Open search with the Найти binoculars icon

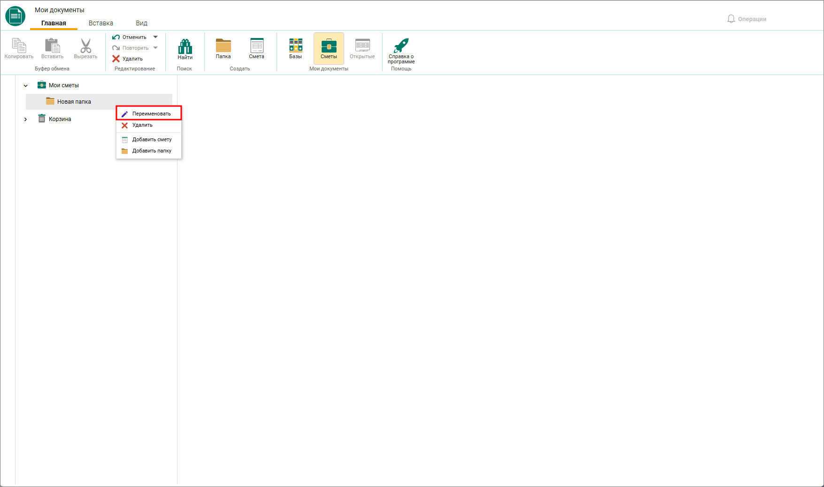point(185,46)
